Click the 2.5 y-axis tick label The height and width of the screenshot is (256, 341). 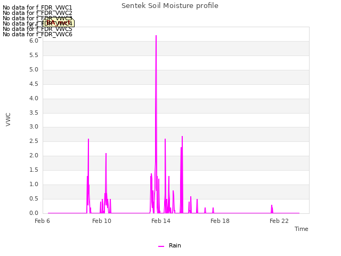point(34,141)
